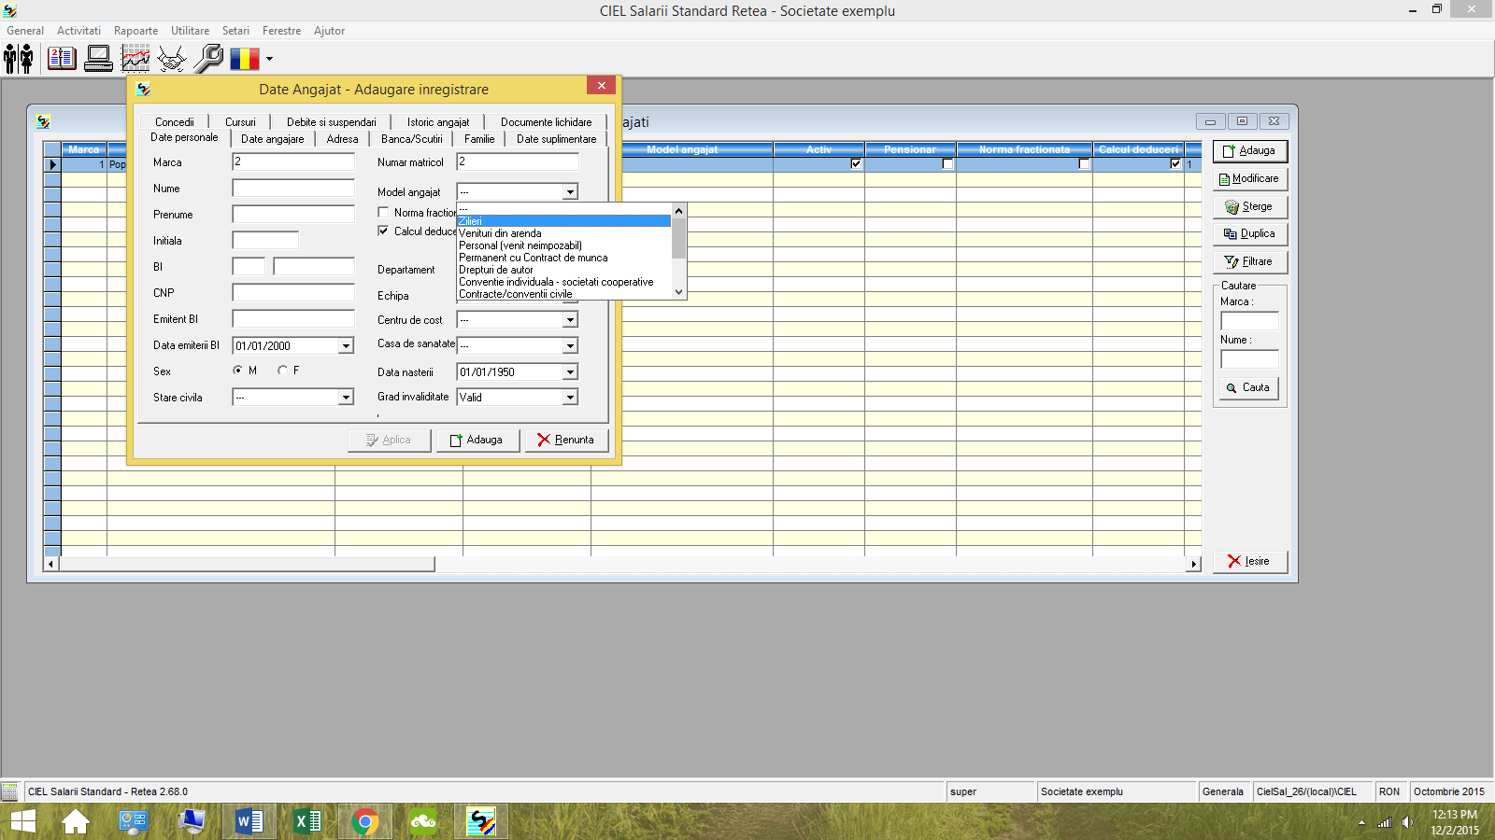Click the dropdown list's down scroll arrow
The height and width of the screenshot is (840, 1495).
[x=679, y=292]
